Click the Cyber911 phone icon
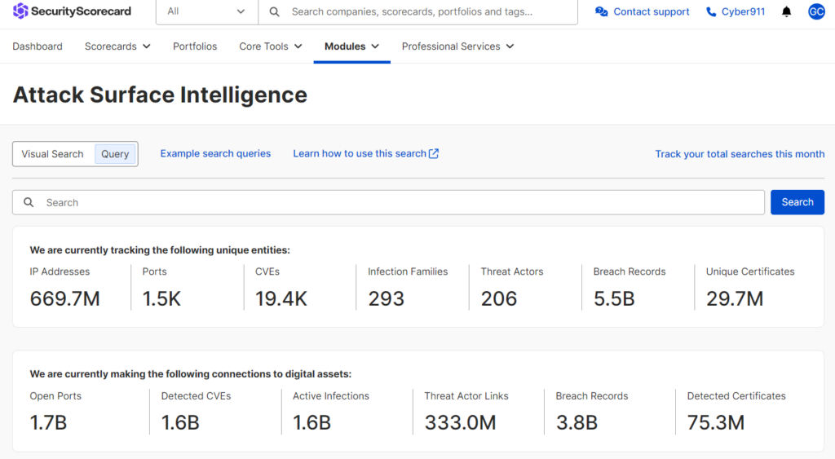Image resolution: width=835 pixels, height=459 pixels. pyautogui.click(x=711, y=11)
